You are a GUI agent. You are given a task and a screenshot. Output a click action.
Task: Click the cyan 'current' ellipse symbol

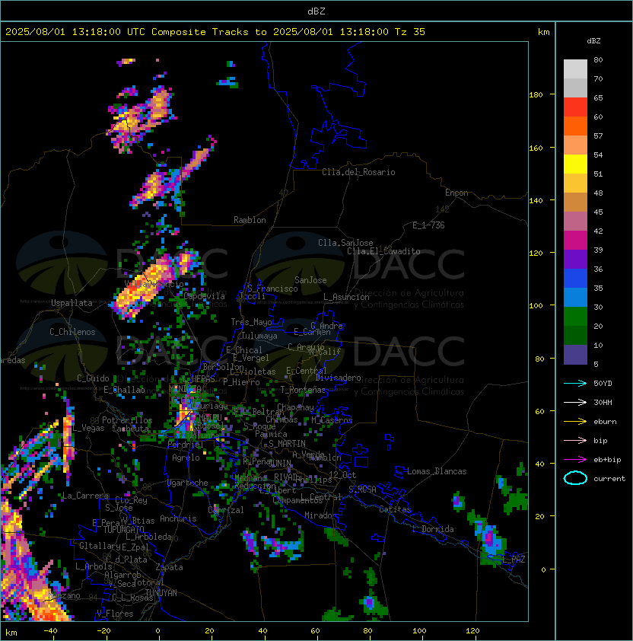[x=575, y=478]
